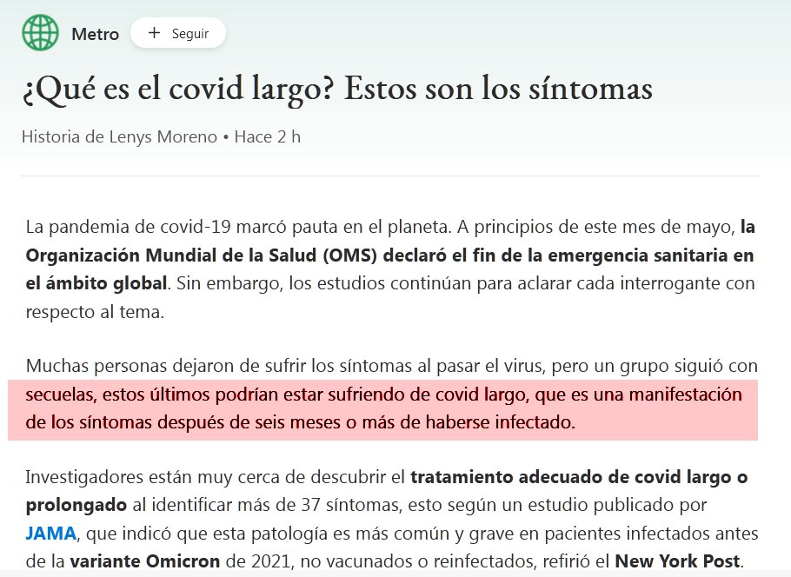Click the plus icon in the Seguir button
The image size is (791, 577).
point(154,33)
